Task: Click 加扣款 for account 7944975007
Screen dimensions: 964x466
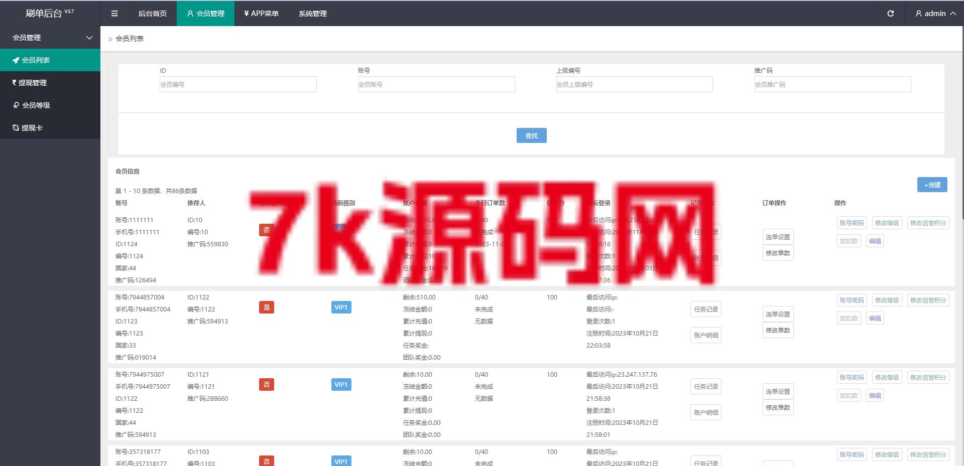Action: (849, 395)
